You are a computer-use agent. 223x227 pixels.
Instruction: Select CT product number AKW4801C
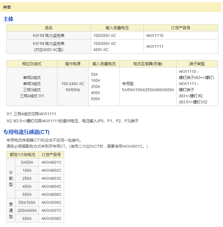point(51,162)
